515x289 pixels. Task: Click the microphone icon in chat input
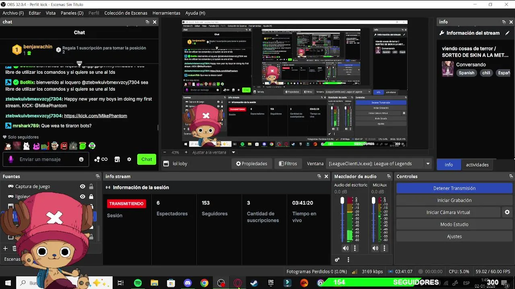11,159
